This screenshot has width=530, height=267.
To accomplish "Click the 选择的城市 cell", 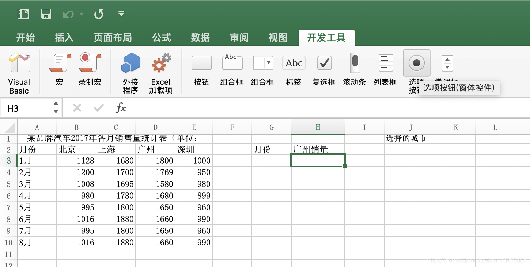I will pyautogui.click(x=410, y=138).
